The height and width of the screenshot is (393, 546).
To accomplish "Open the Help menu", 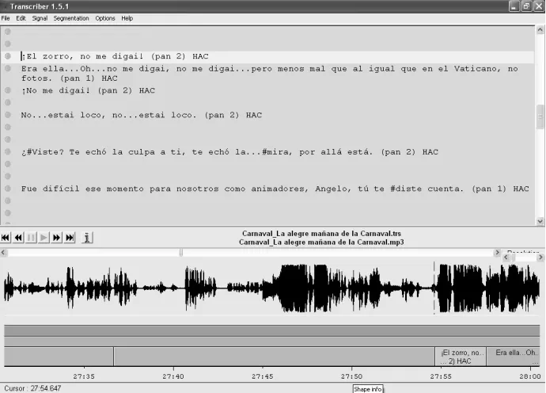I will click(x=127, y=18).
